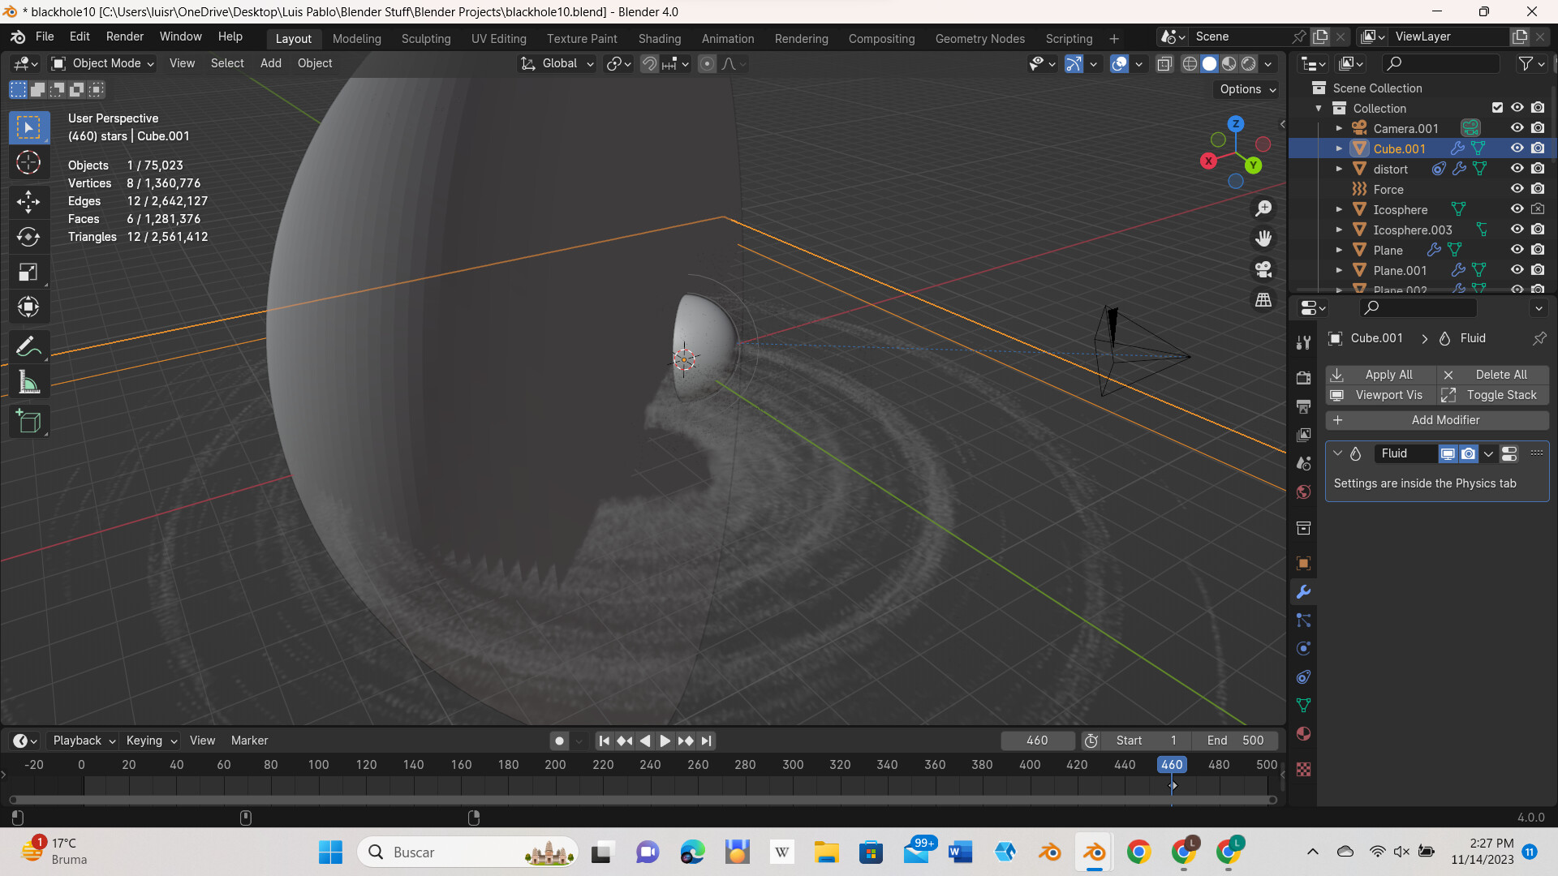
Task: Toggle eye visibility for distort object
Action: pyautogui.click(x=1517, y=169)
